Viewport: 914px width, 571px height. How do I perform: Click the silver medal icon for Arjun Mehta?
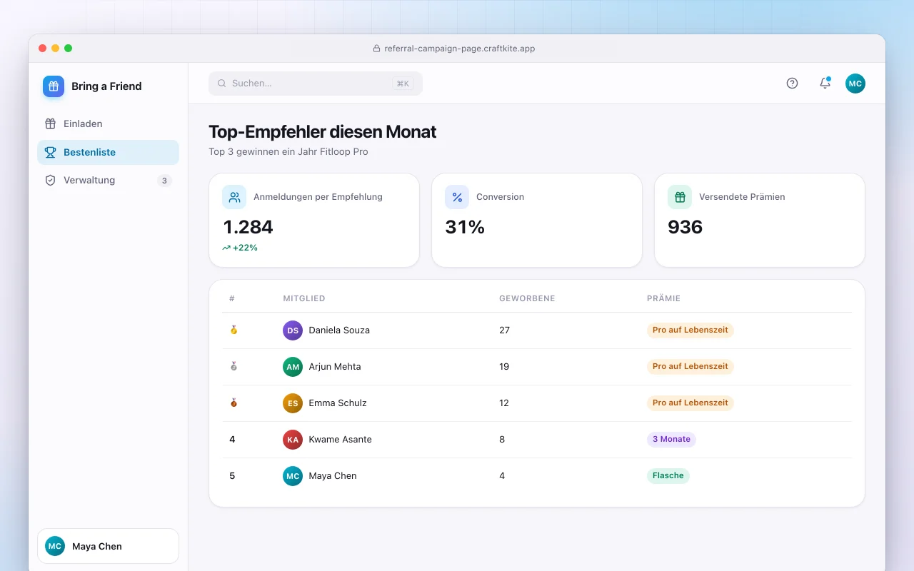[233, 367]
